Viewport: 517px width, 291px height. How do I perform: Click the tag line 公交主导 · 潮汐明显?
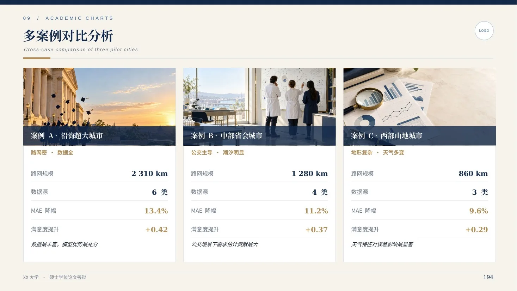217,153
